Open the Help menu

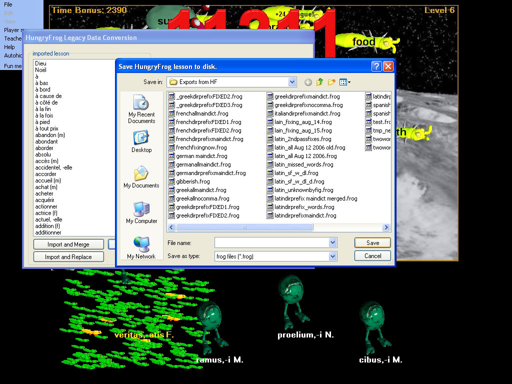9,47
